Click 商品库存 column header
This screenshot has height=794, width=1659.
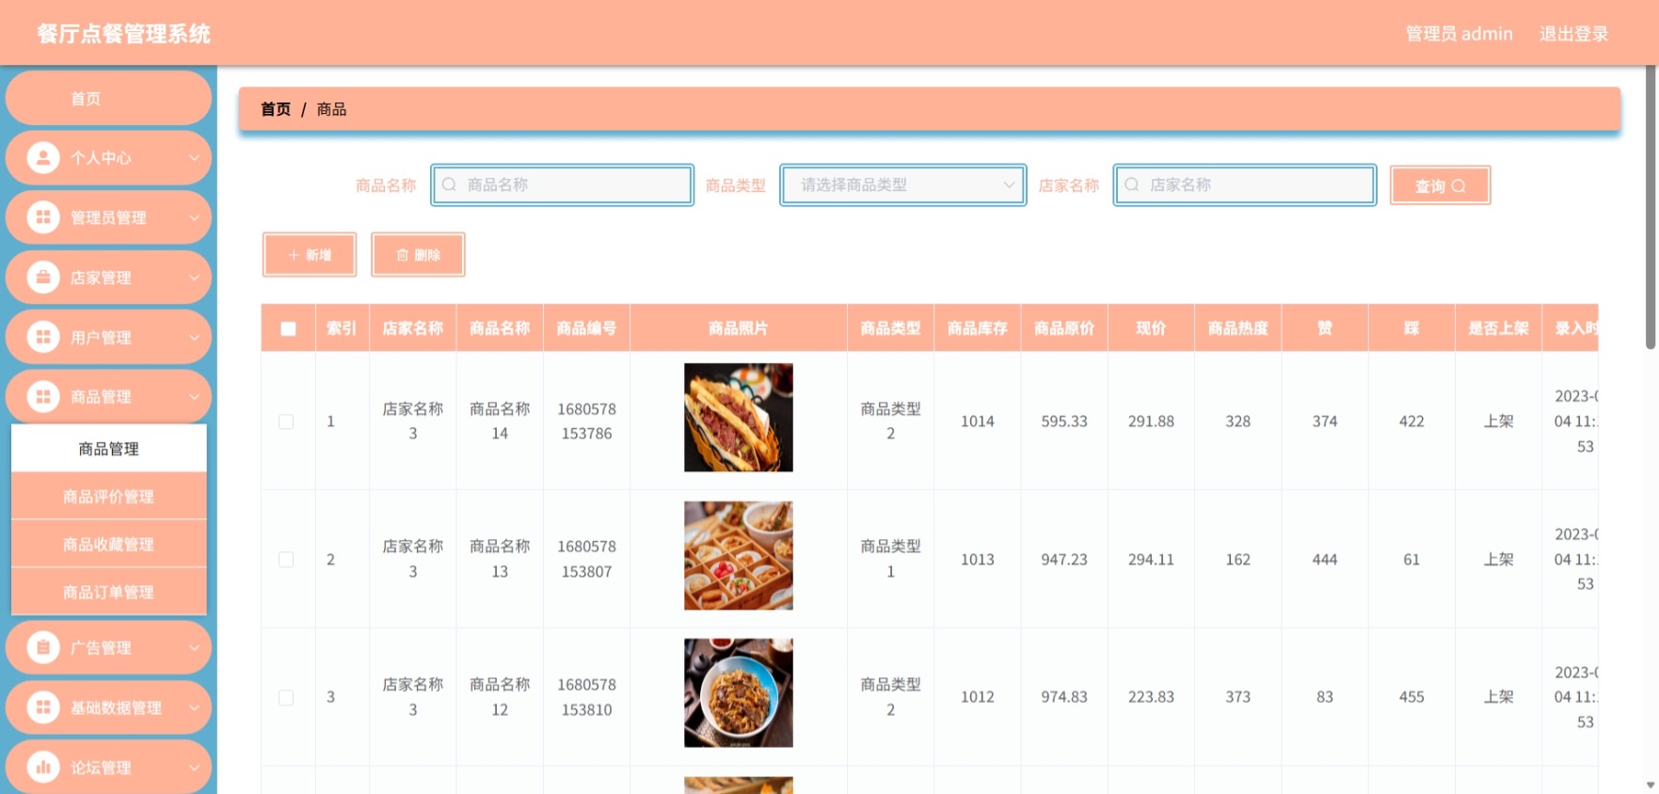click(977, 328)
